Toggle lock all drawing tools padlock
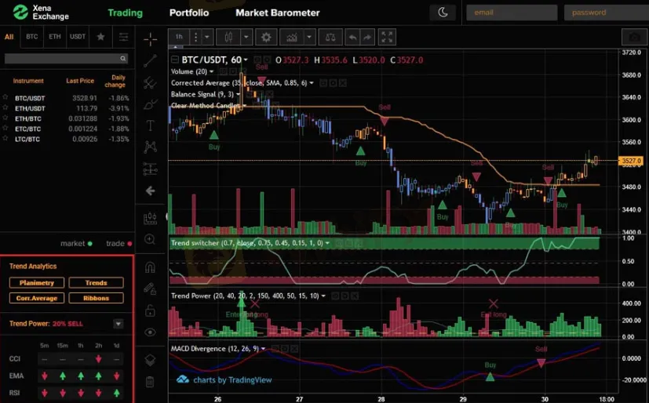This screenshot has height=403, width=649. coord(150,310)
